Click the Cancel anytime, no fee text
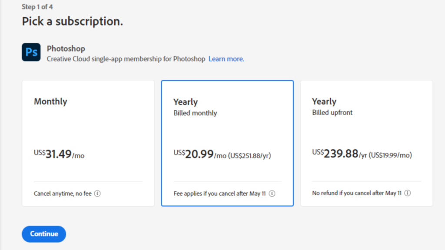 pos(63,194)
